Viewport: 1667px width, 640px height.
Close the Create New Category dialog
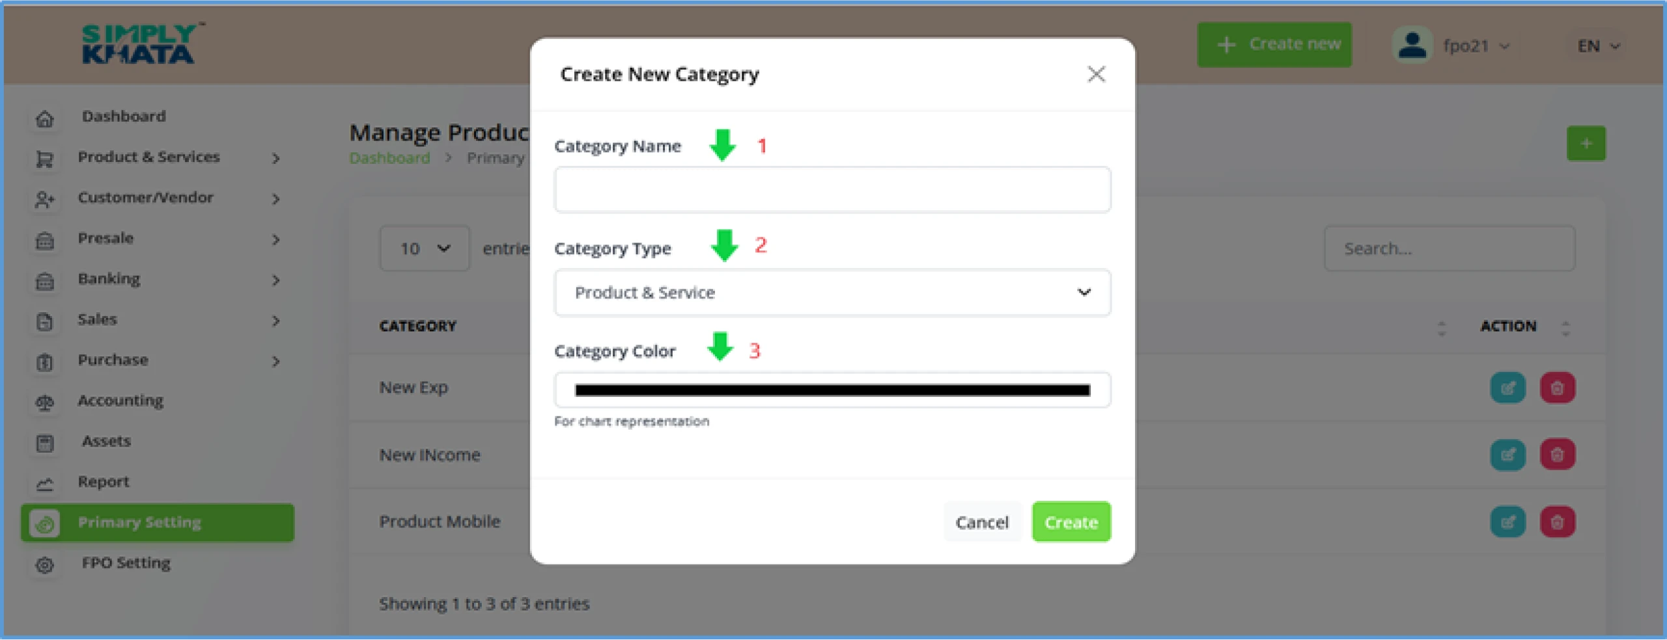tap(1097, 74)
